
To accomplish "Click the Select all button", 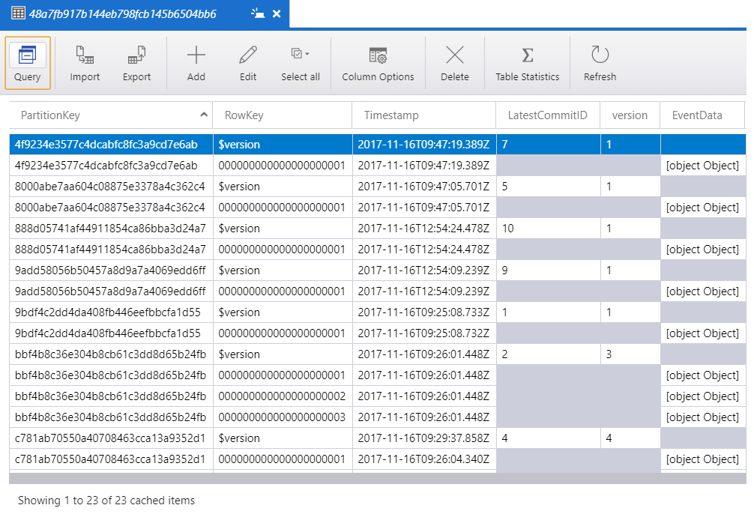I will click(x=300, y=63).
